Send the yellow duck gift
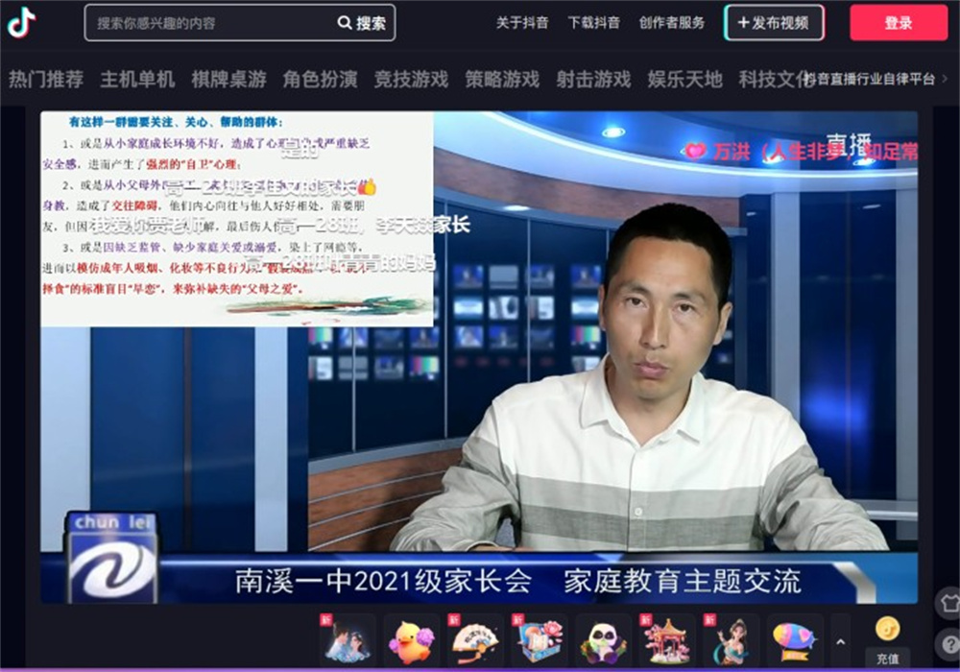Viewport: 960px width, 672px height. pyautogui.click(x=412, y=640)
